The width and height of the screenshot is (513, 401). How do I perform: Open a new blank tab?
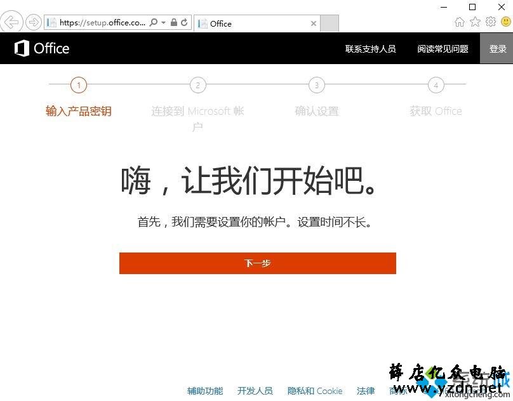329,23
